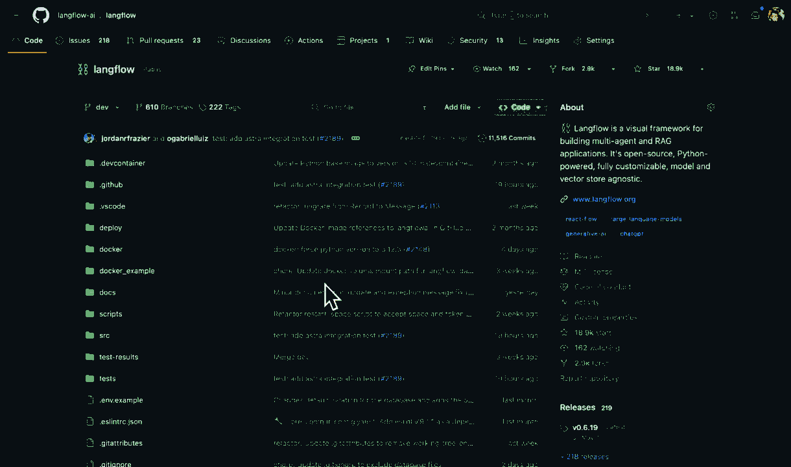Switch to the Issues tab
791x467 pixels.
pyautogui.click(x=83, y=40)
